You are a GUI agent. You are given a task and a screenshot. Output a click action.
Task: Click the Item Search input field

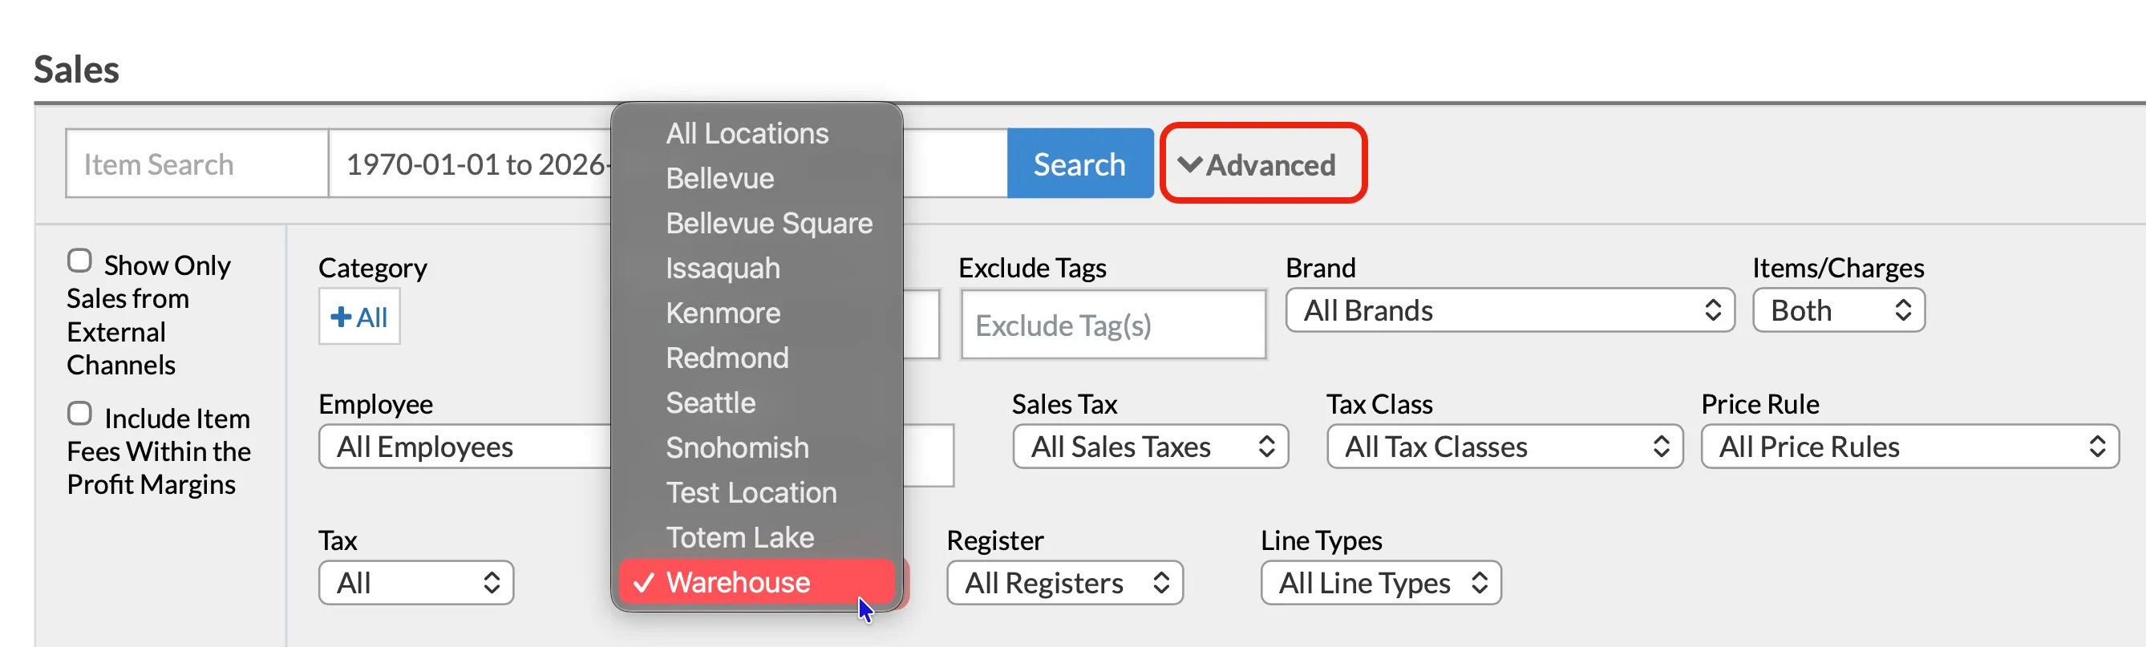pyautogui.click(x=197, y=164)
